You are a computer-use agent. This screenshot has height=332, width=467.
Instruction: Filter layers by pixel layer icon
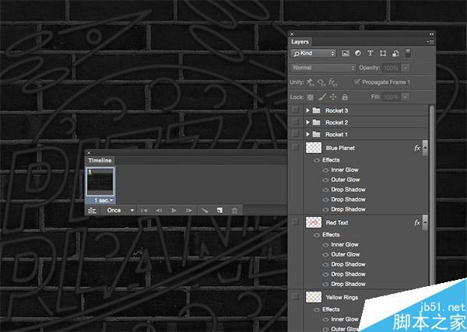tap(346, 53)
